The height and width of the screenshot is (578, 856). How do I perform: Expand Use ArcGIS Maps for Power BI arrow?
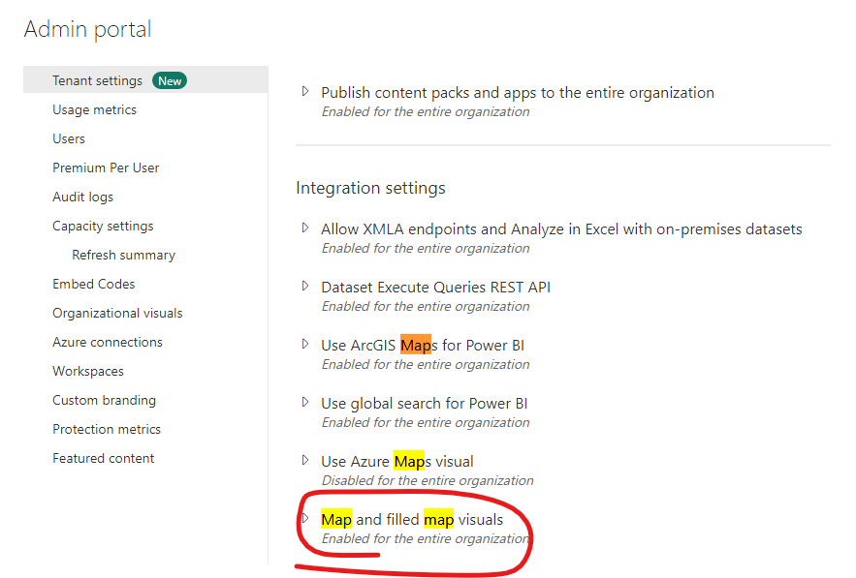click(x=305, y=344)
